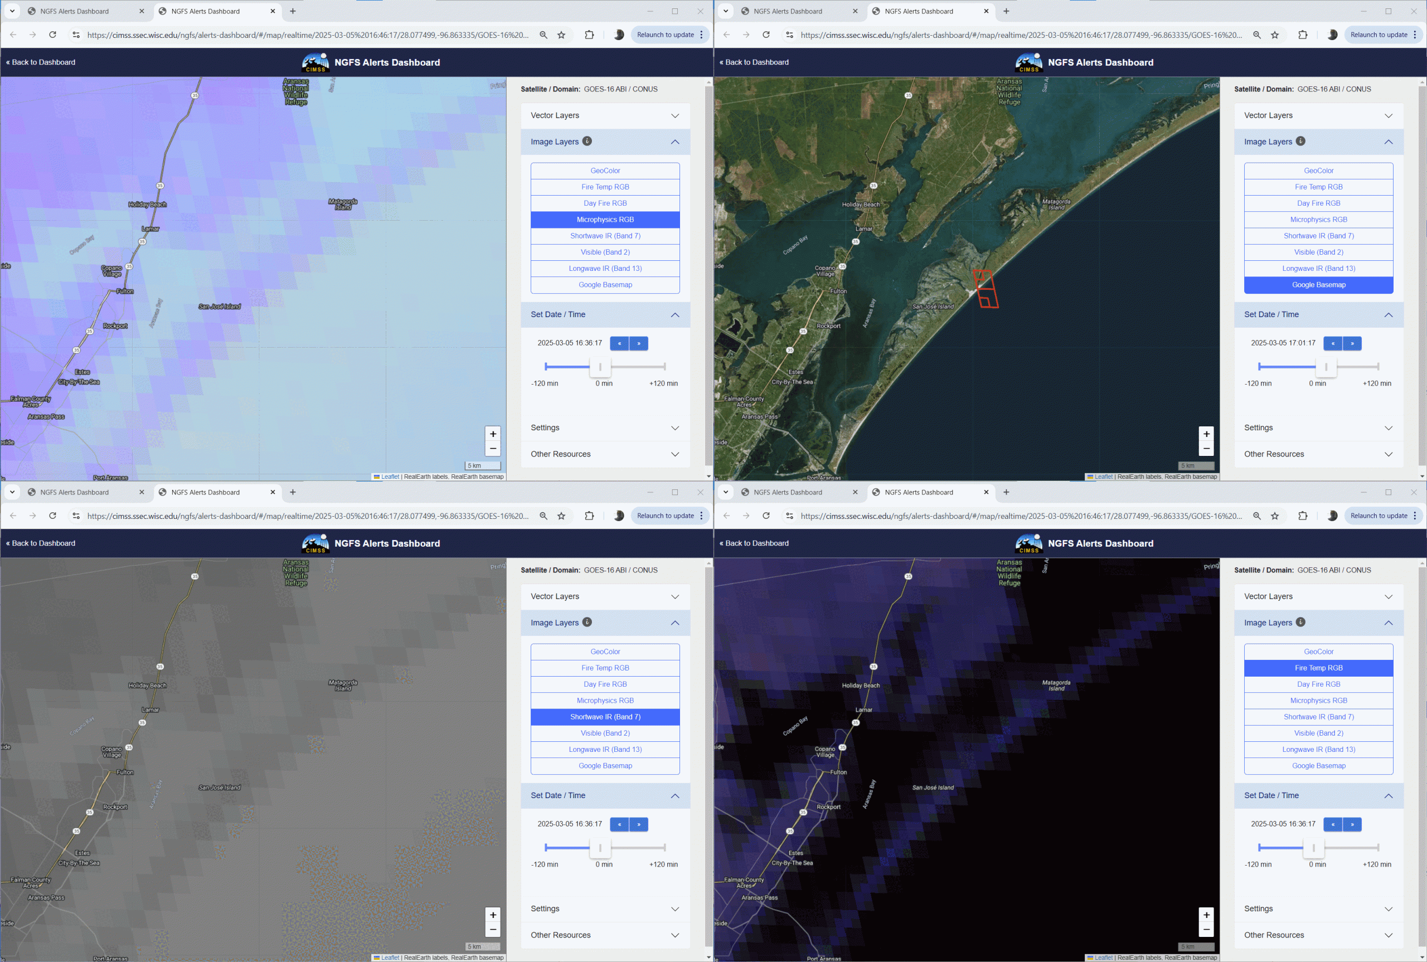1427x962 pixels.
Task: Click Image Layers info icon in Google Basemap window
Action: 1300,141
